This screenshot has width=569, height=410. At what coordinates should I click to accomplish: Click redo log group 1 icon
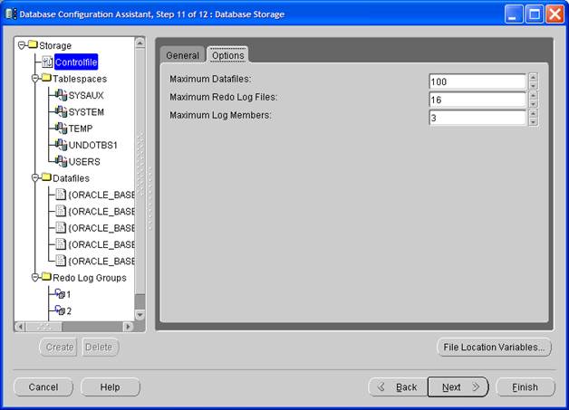[60, 293]
